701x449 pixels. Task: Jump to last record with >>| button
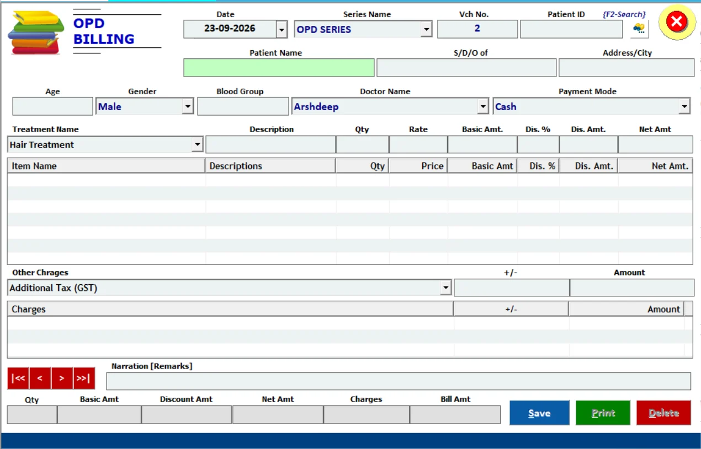coord(84,378)
